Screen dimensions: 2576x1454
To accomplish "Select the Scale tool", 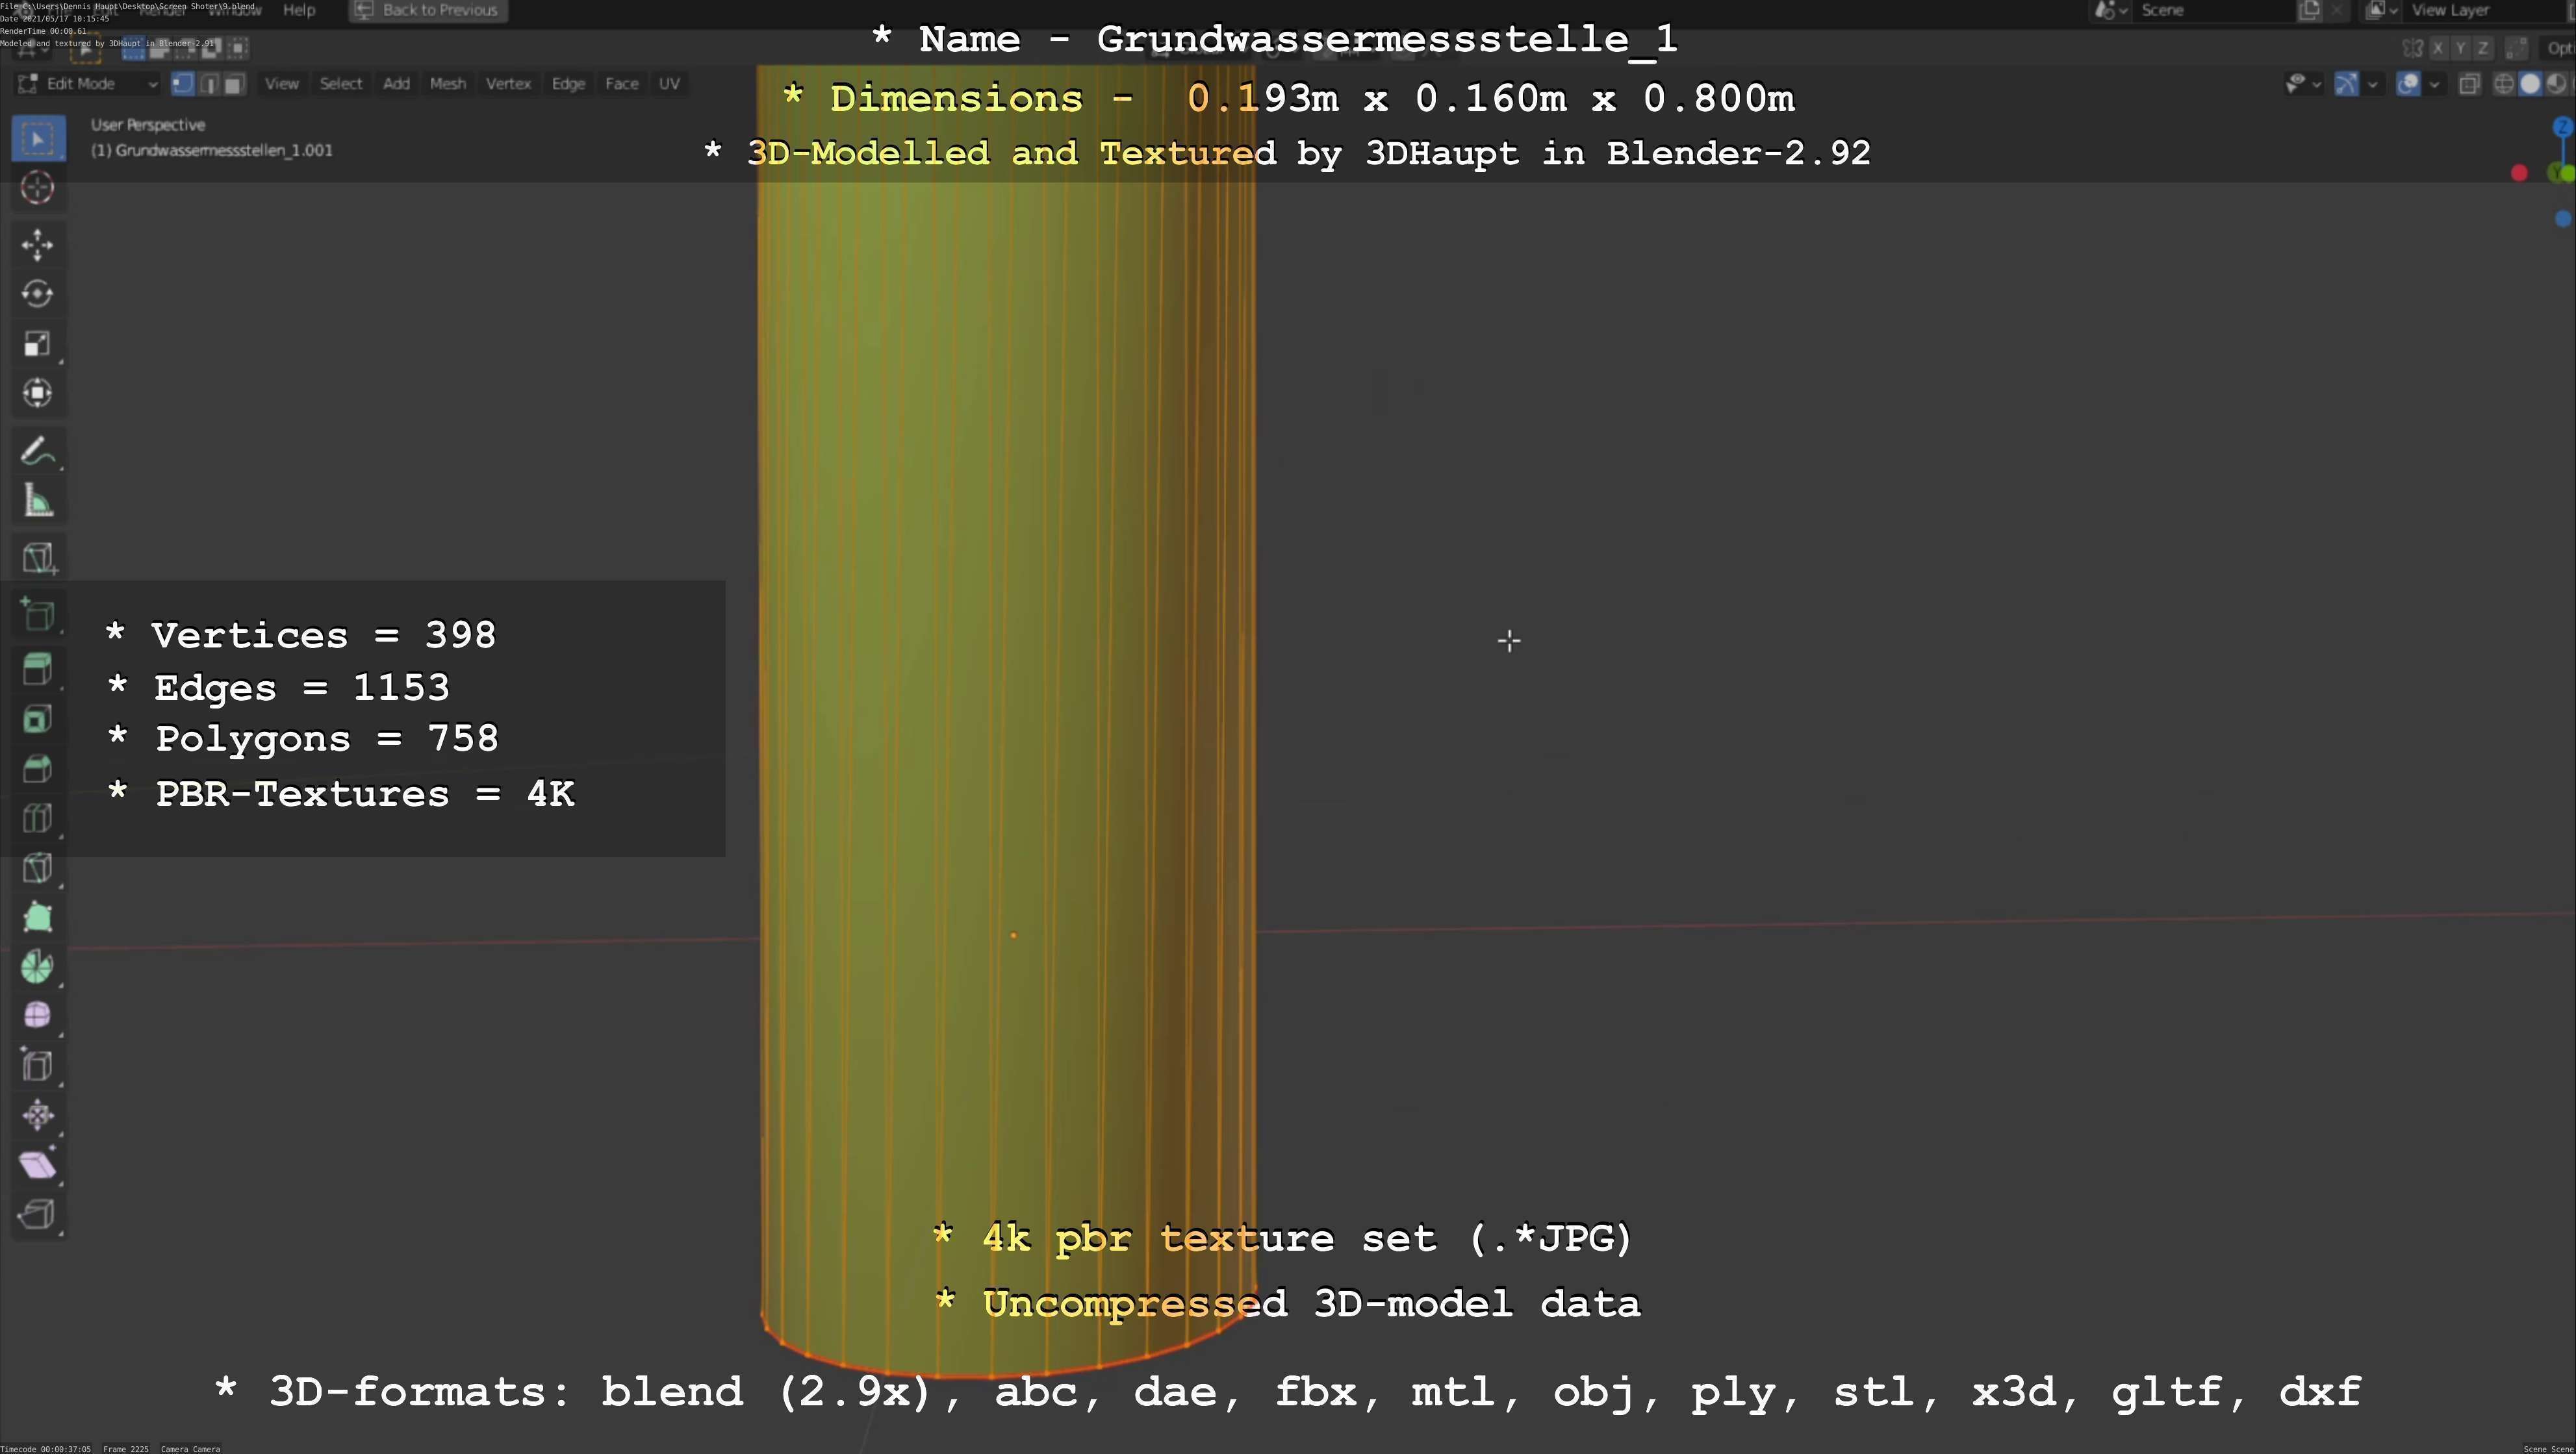I will 37,344.
